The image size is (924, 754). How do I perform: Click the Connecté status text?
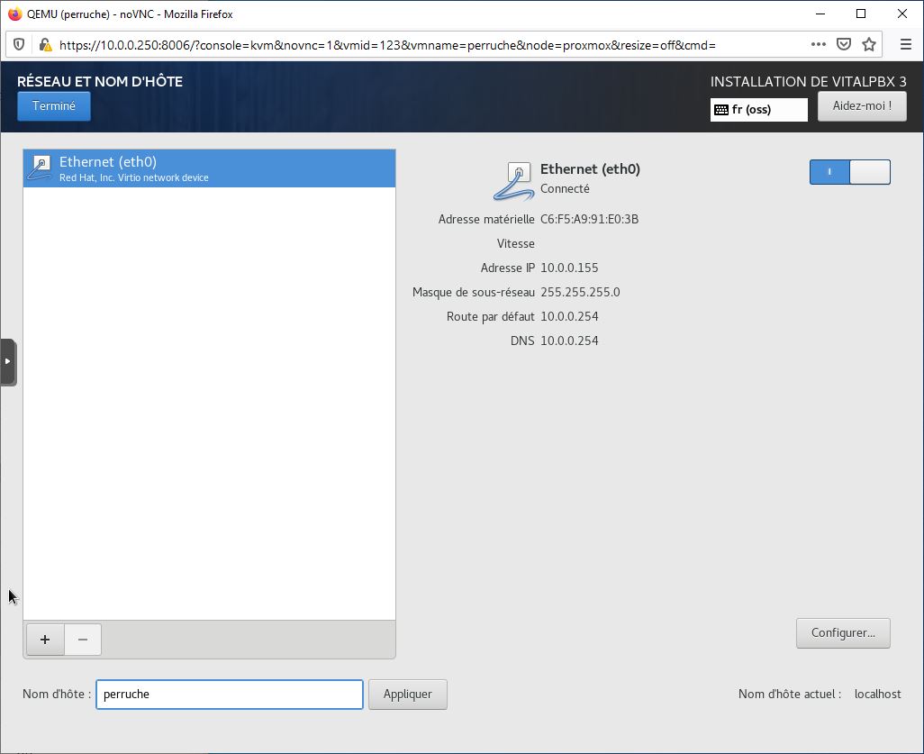565,188
